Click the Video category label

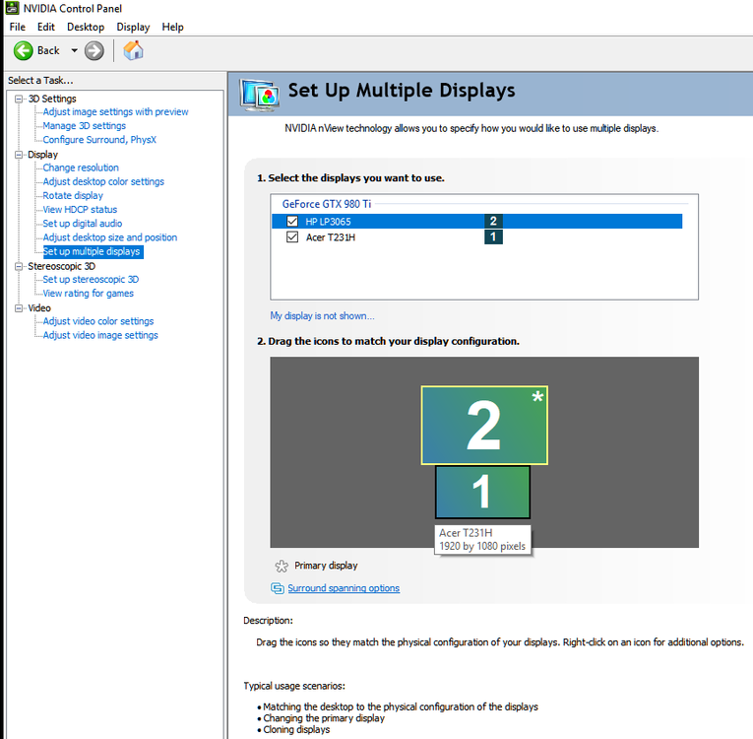click(x=39, y=308)
